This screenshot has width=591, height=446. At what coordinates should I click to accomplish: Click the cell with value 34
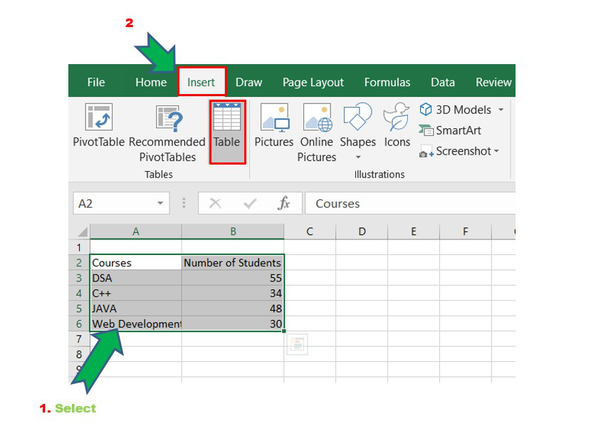point(233,293)
